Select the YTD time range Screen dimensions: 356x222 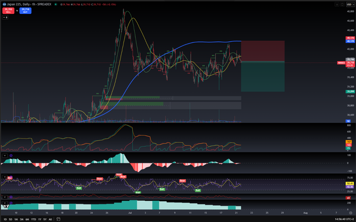coord(33,219)
